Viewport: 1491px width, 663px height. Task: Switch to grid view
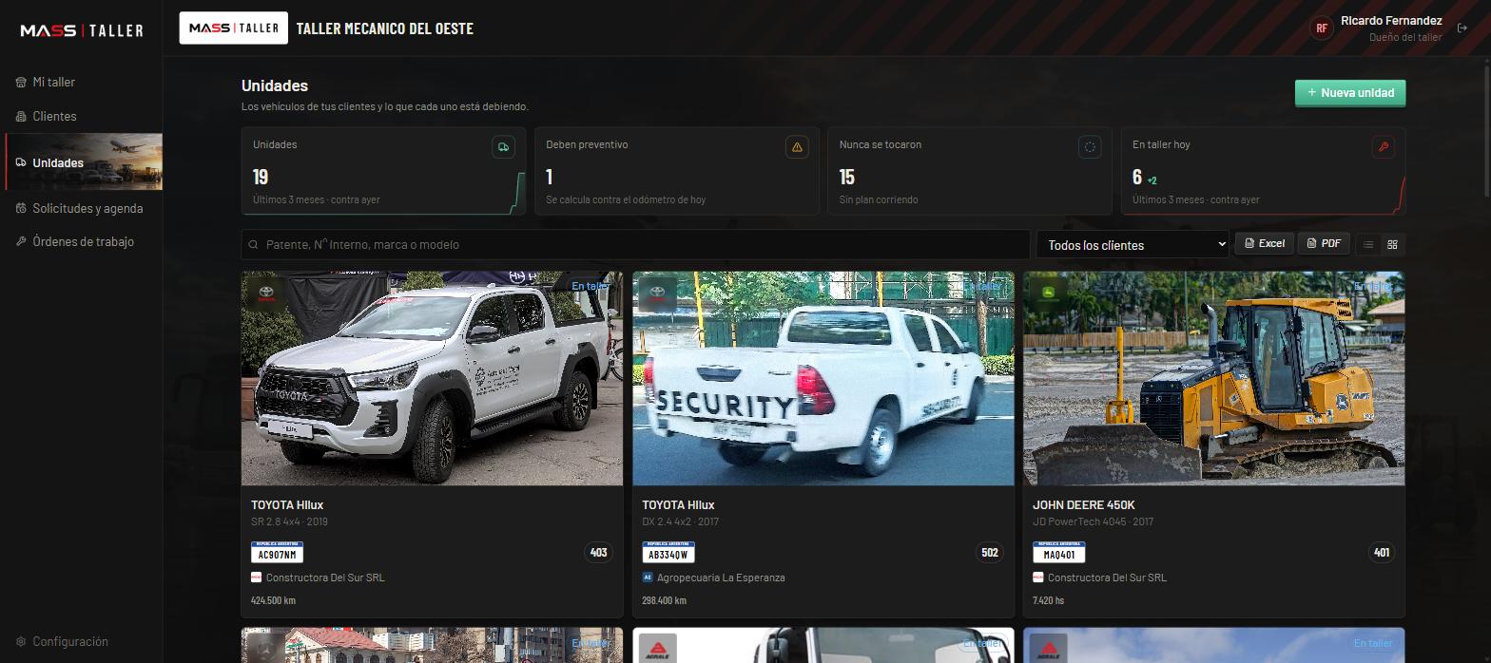point(1392,244)
